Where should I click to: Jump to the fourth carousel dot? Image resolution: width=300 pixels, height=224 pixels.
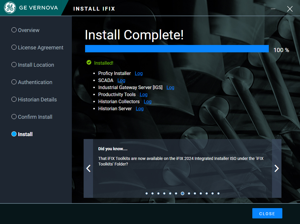click(x=164, y=193)
